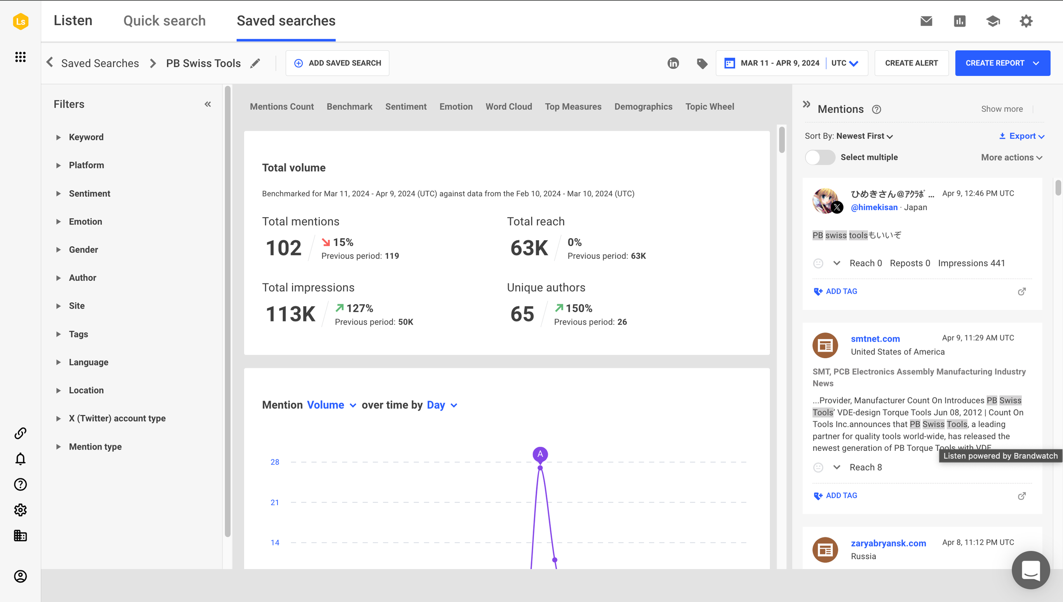Open the chat support bubble
This screenshot has height=602, width=1063.
(1030, 570)
